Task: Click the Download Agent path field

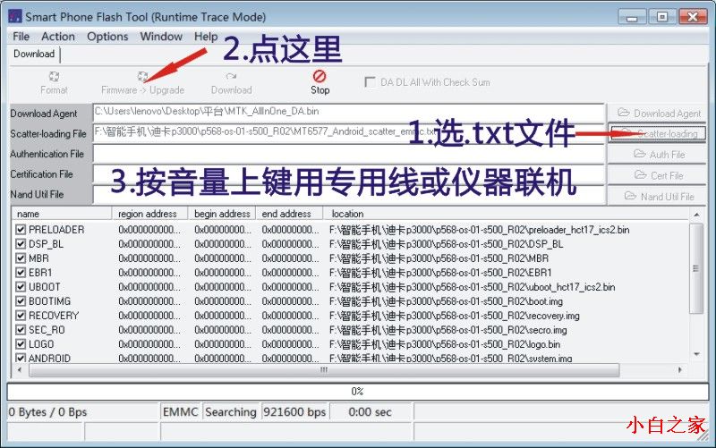Action: coord(348,113)
